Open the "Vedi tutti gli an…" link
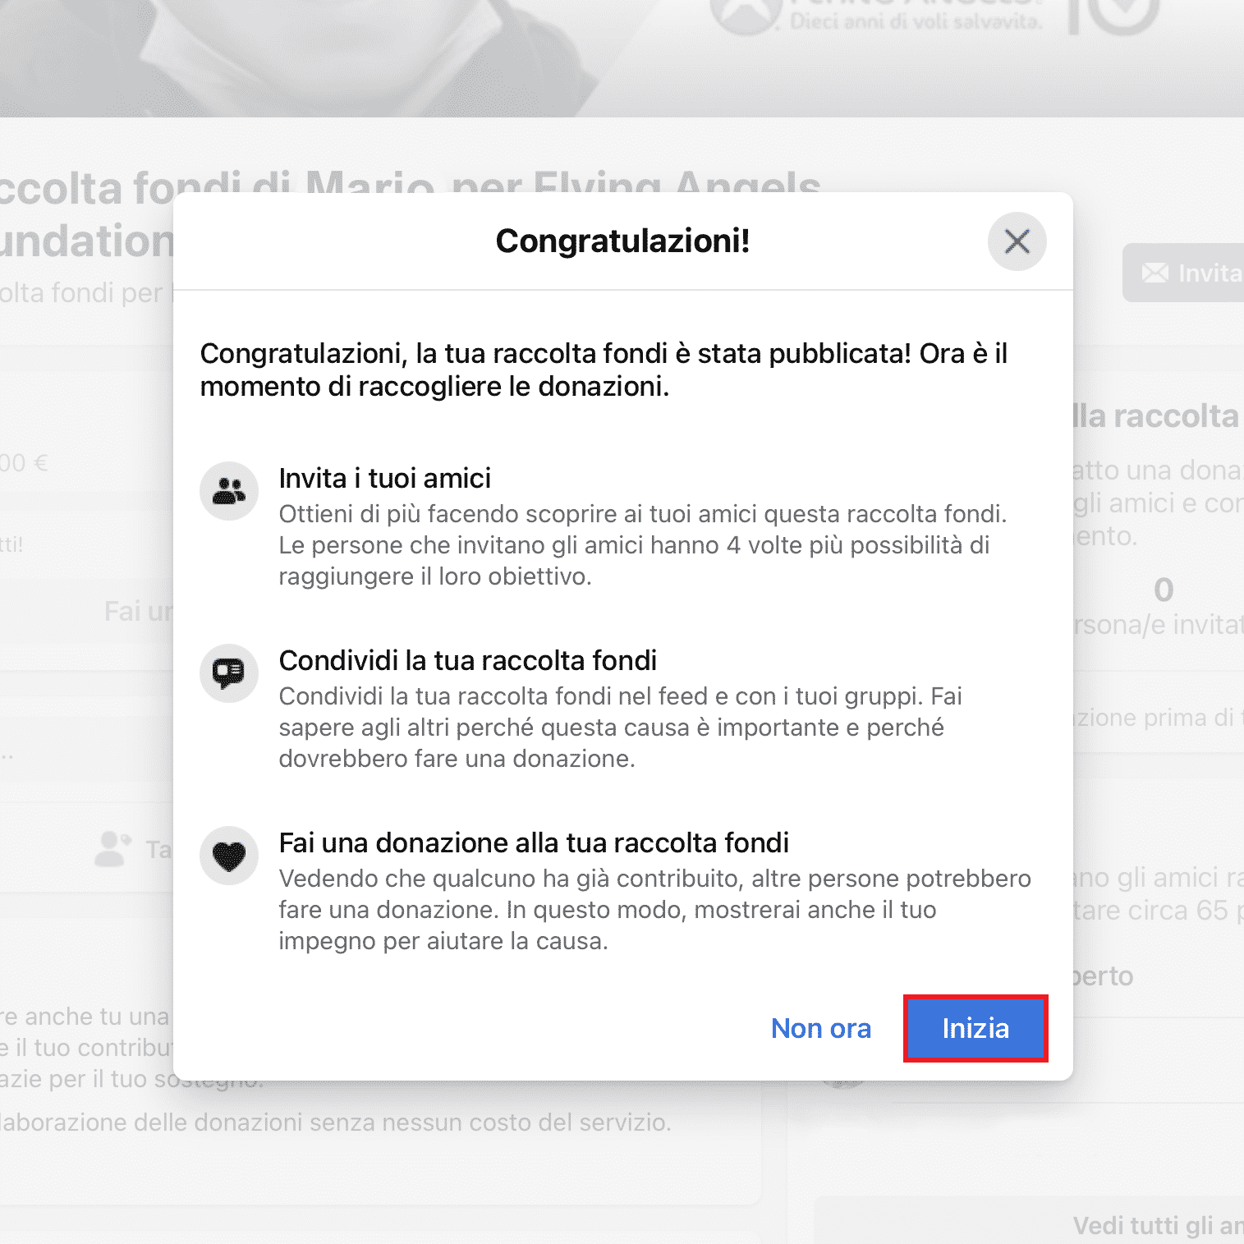Screen dimensions: 1244x1244 click(x=1157, y=1225)
